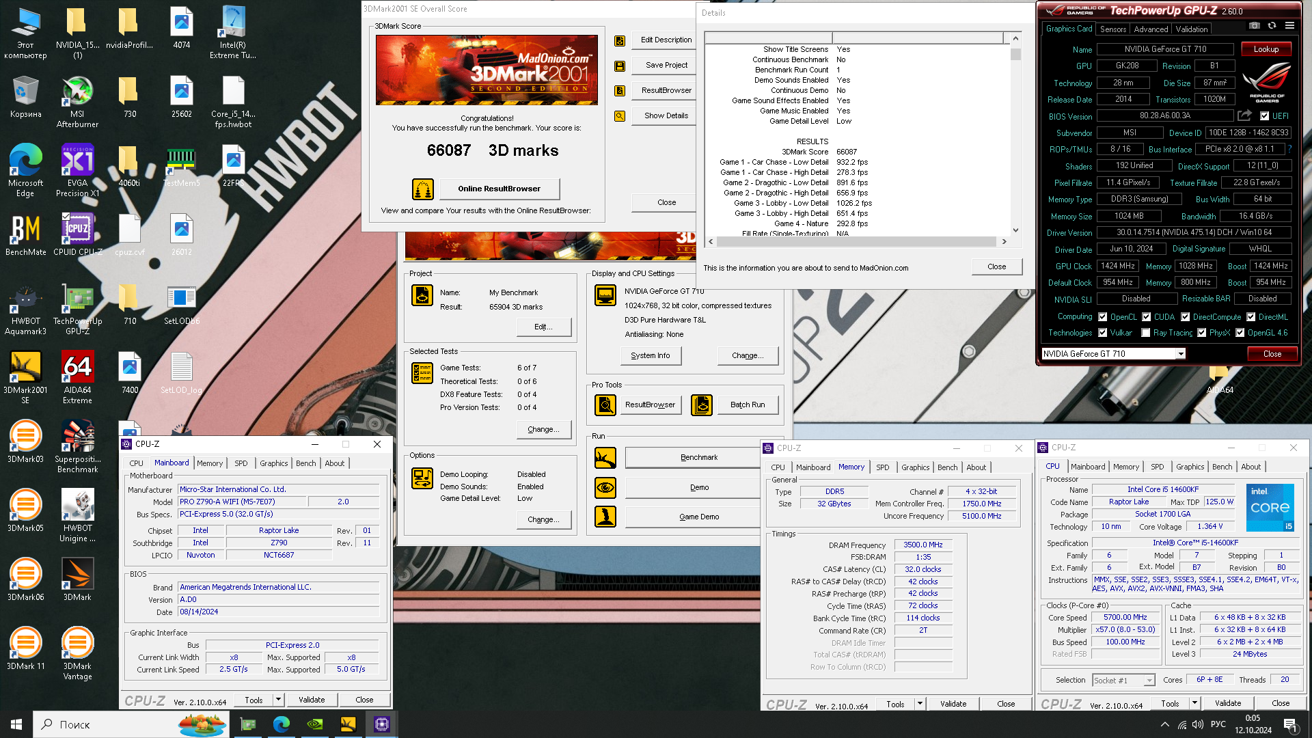This screenshot has width=1312, height=738.
Task: Toggle the Vulkan checkbox in GPU-Z
Action: click(1102, 333)
